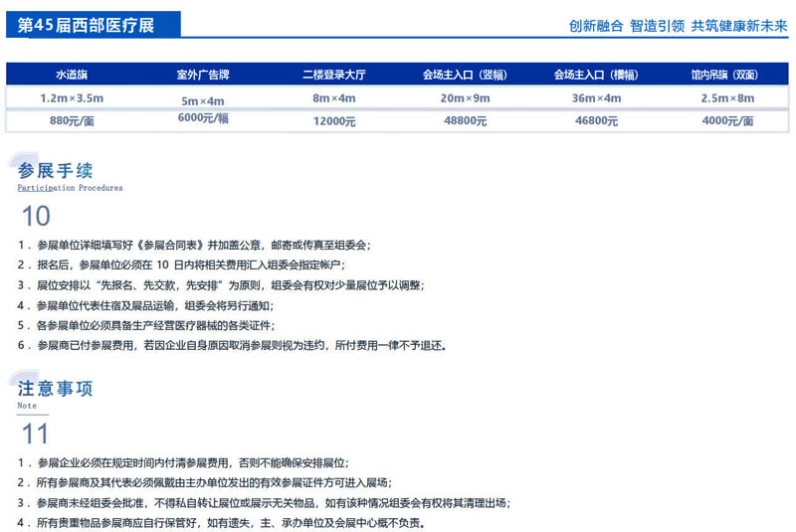Viewport: 796px width, 532px height.
Task: Click the section number 10
Action: tap(36, 216)
